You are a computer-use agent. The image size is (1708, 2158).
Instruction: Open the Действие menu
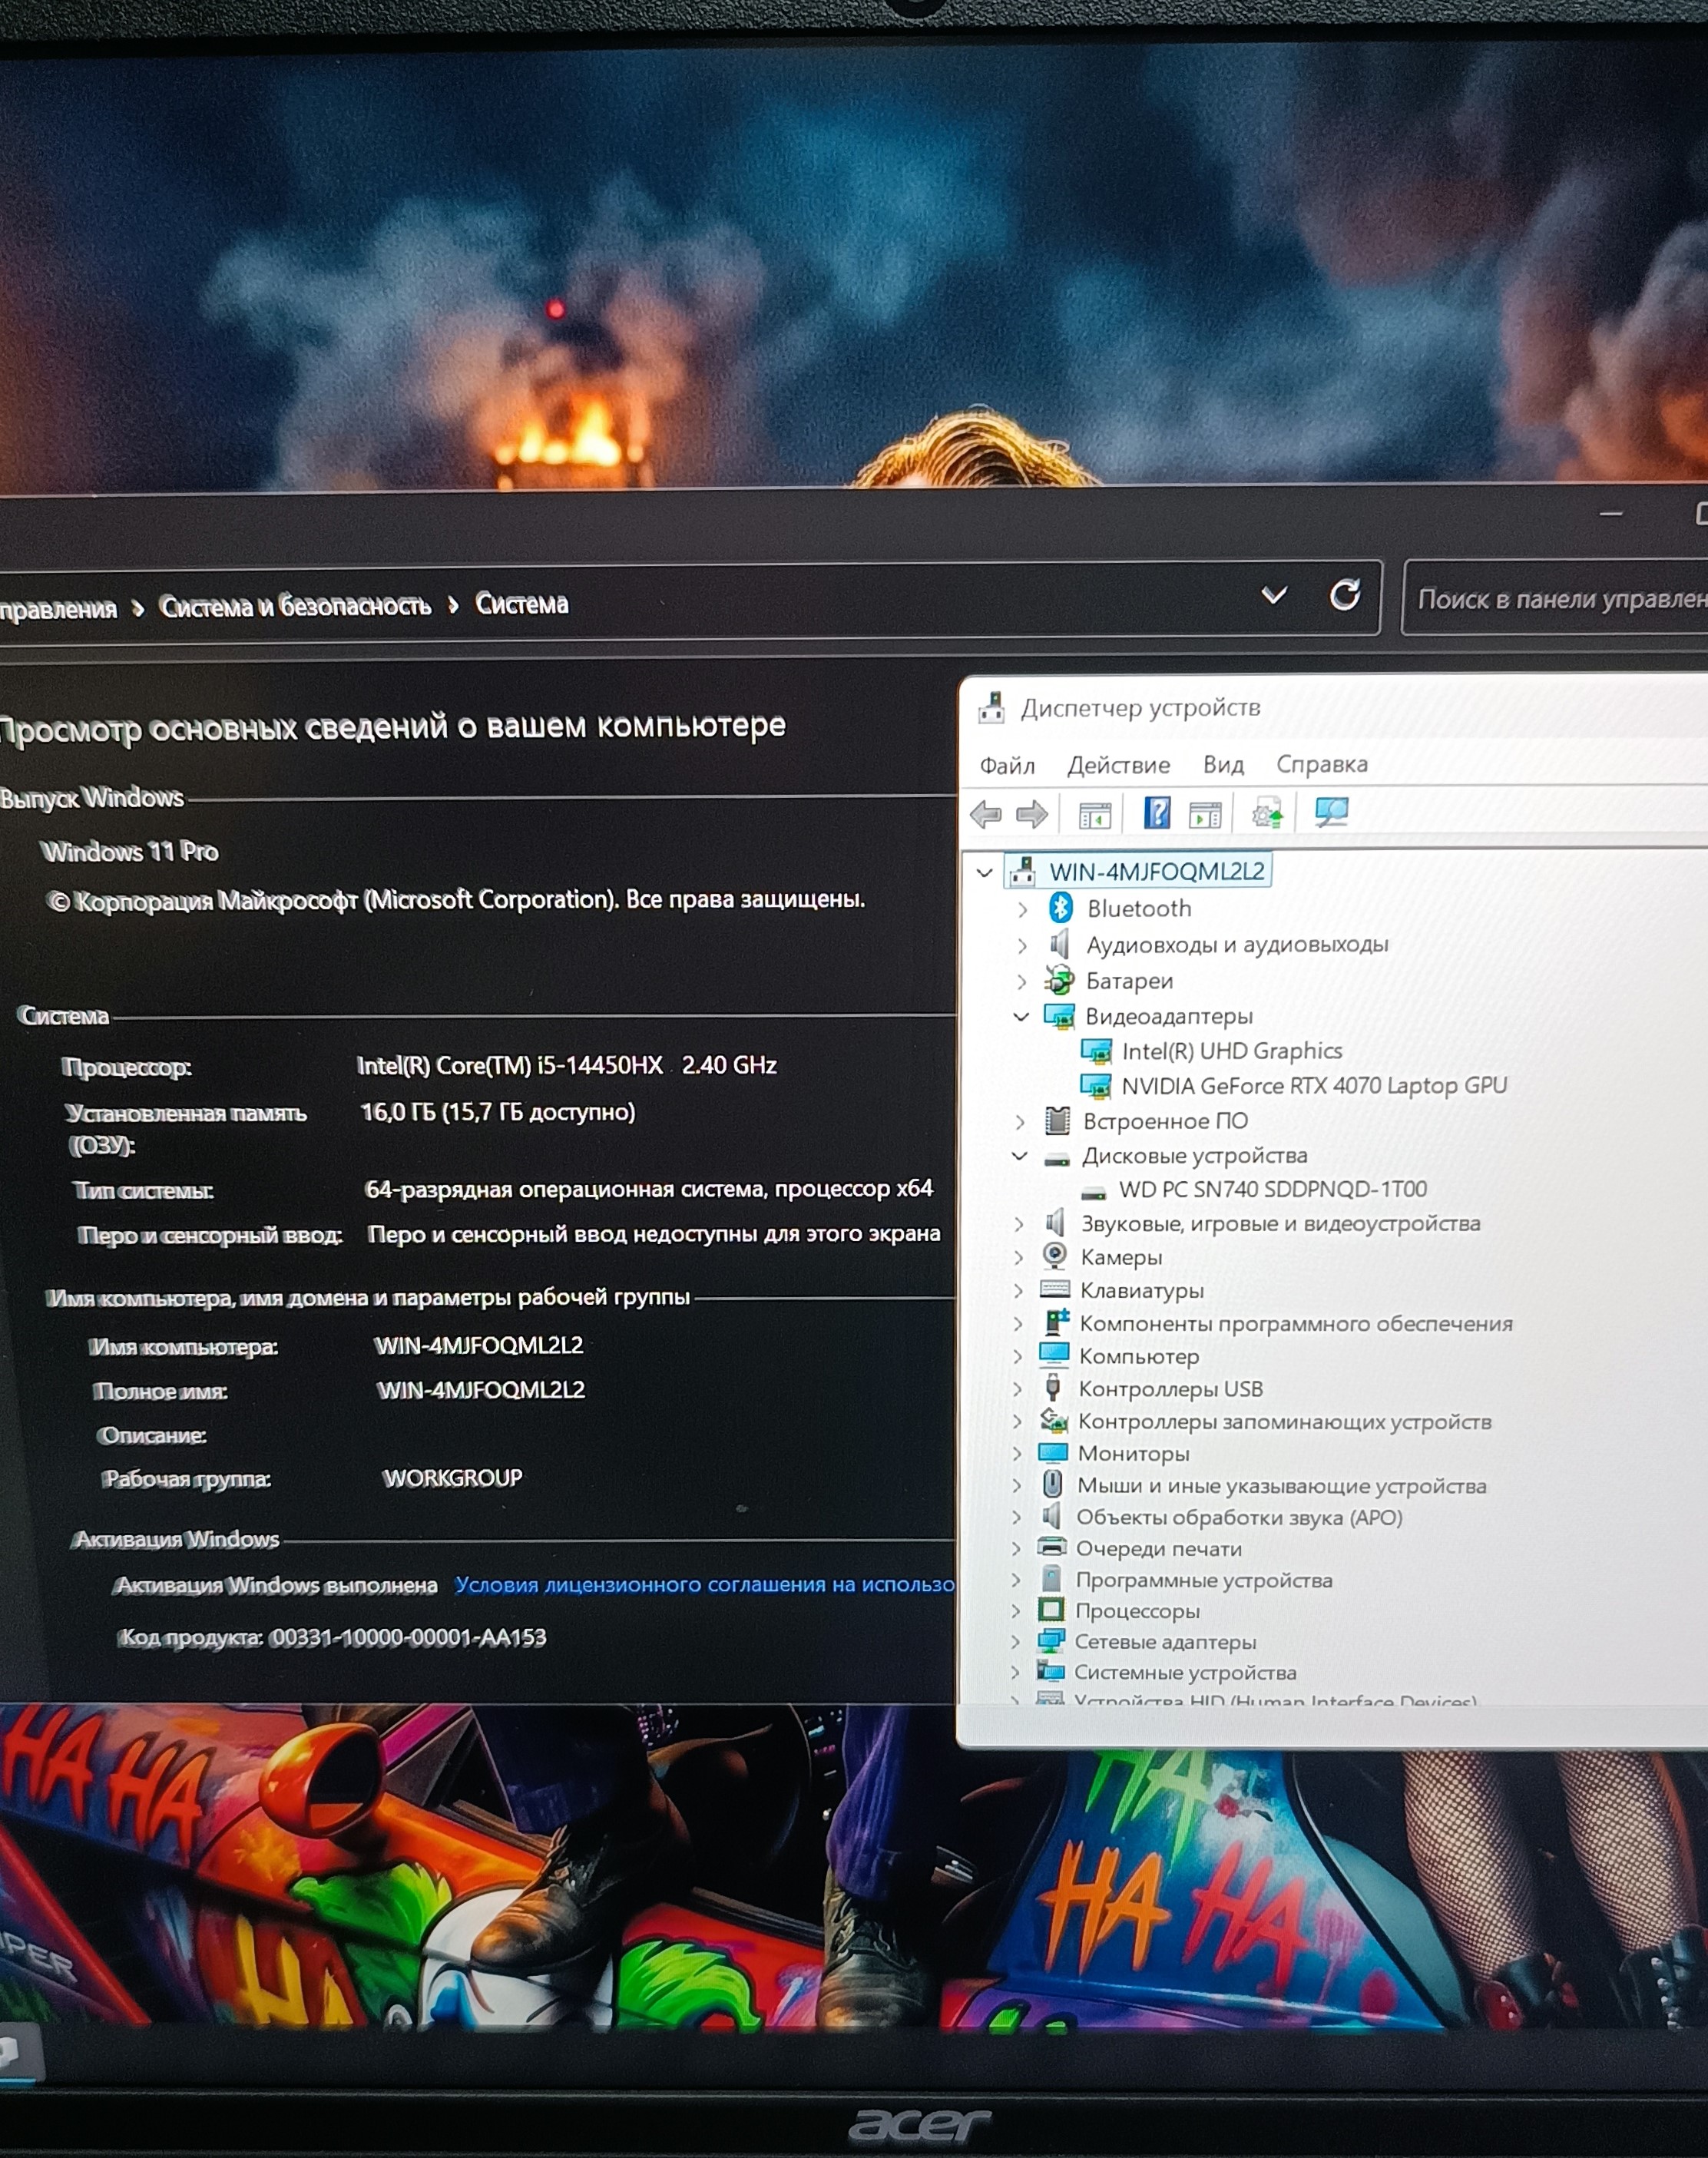point(1119,766)
